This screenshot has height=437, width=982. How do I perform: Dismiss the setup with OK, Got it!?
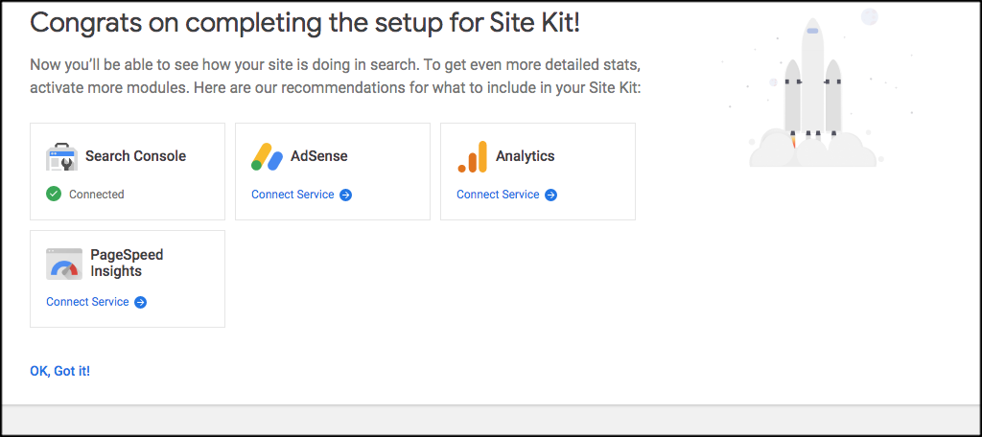pyautogui.click(x=60, y=371)
